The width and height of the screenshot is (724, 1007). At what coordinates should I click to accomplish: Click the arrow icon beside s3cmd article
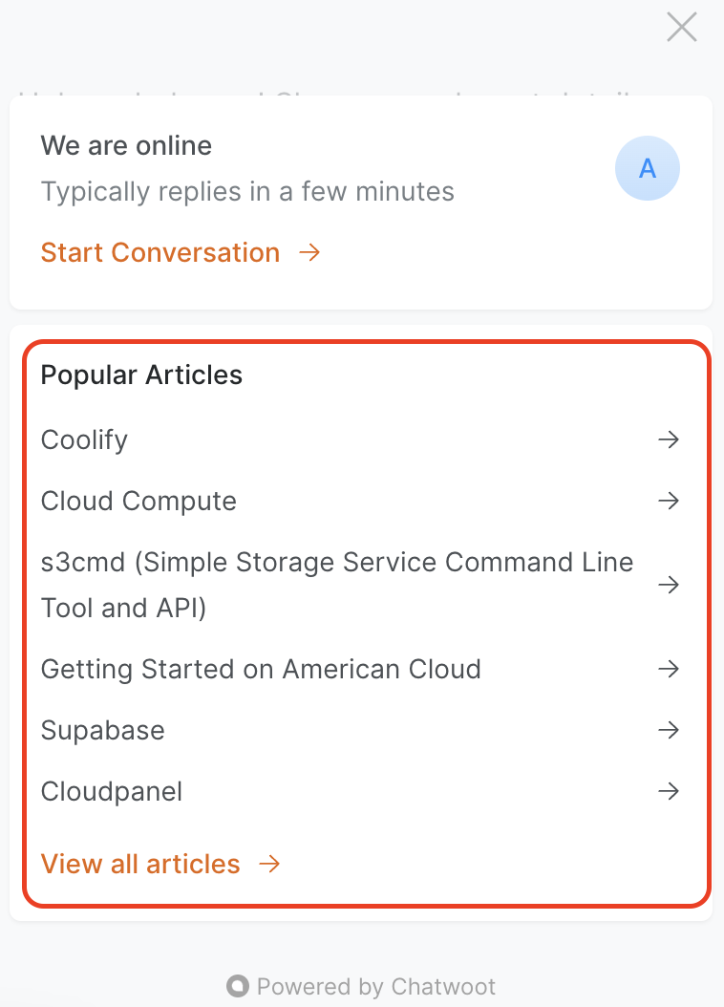[669, 584]
